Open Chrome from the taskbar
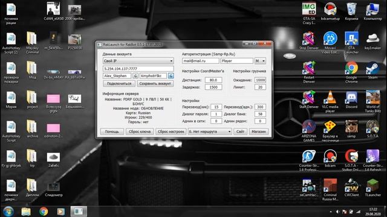 44,212
